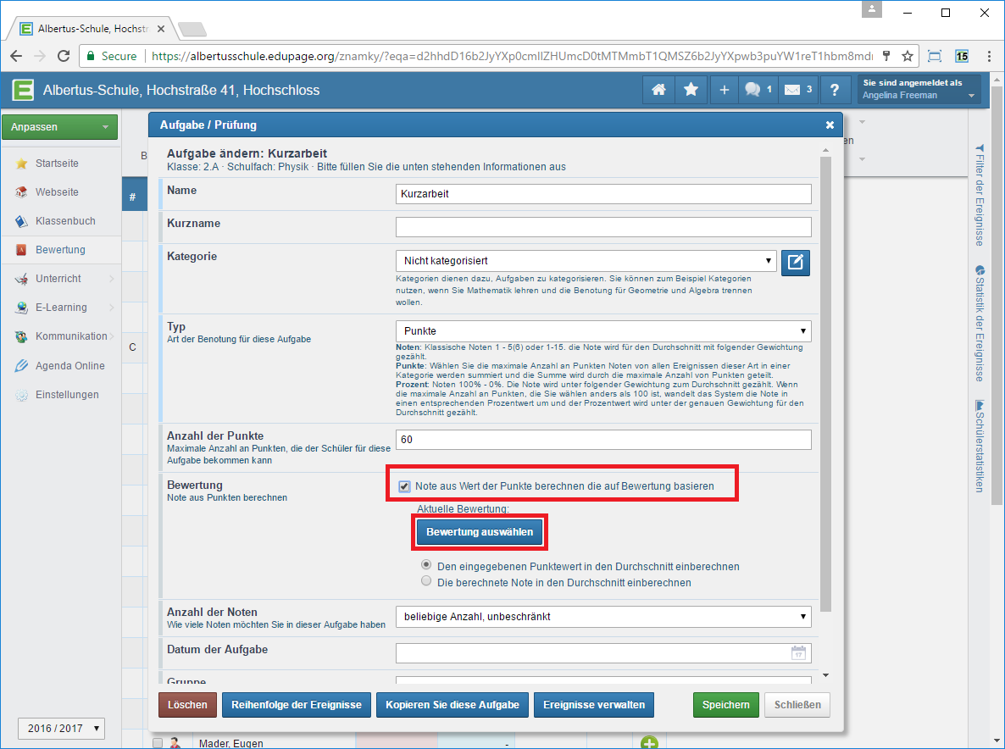Open Klassenbuch in sidebar
The width and height of the screenshot is (1005, 749).
65,221
